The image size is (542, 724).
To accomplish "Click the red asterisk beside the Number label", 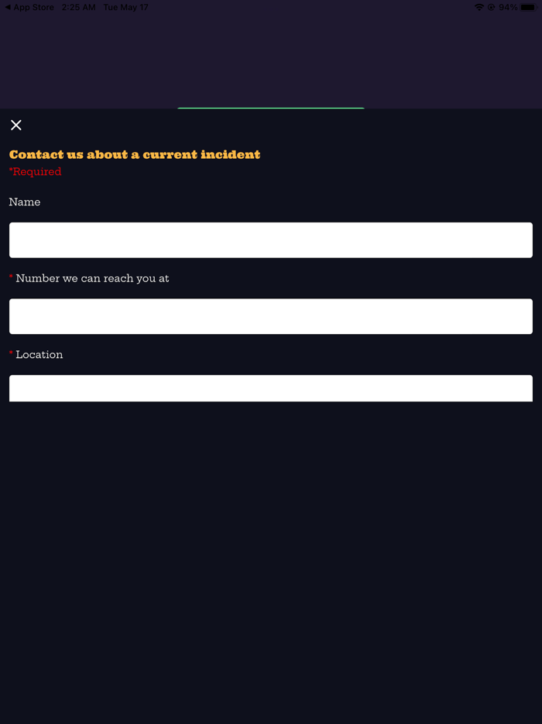I will [x=11, y=278].
